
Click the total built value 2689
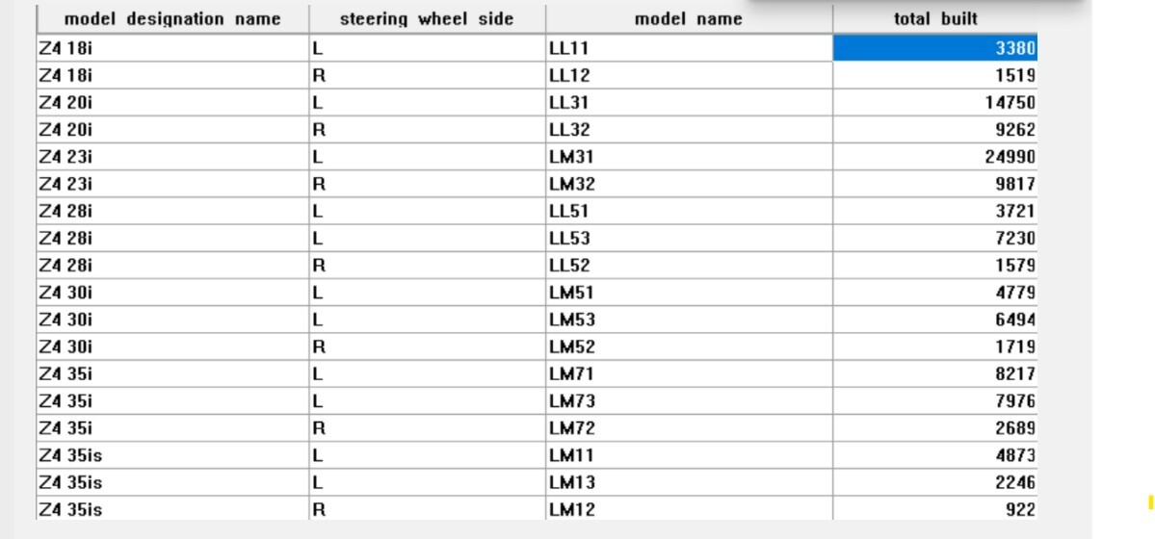click(x=934, y=428)
